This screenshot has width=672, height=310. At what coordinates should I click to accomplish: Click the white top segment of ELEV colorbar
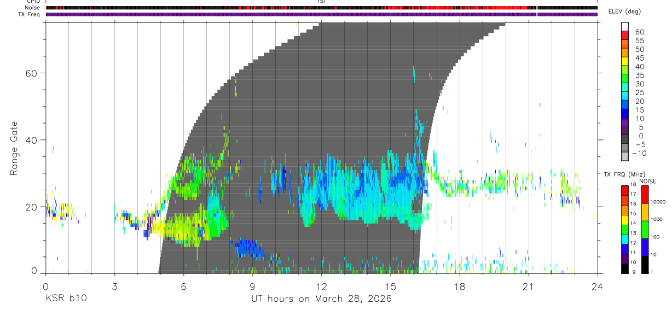point(624,27)
